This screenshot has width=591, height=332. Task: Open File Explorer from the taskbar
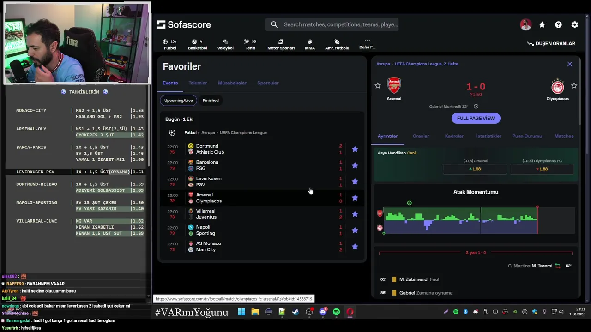(255, 312)
